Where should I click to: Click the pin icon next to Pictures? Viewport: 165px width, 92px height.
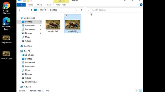pos(40,33)
